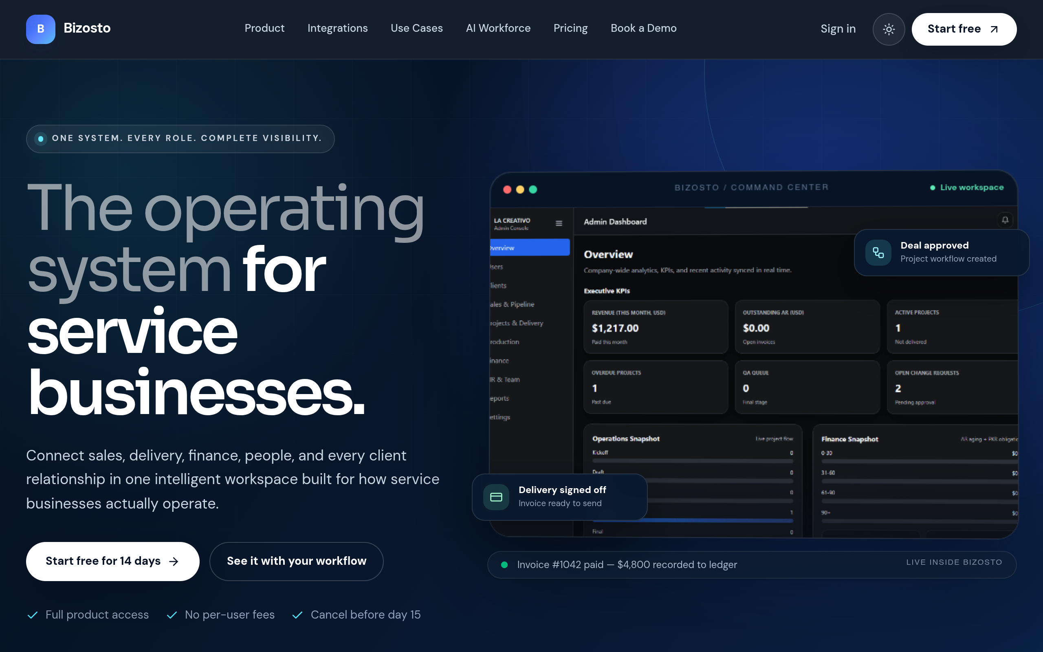Click the notification bell icon in Admin Dashboard

click(x=1005, y=220)
